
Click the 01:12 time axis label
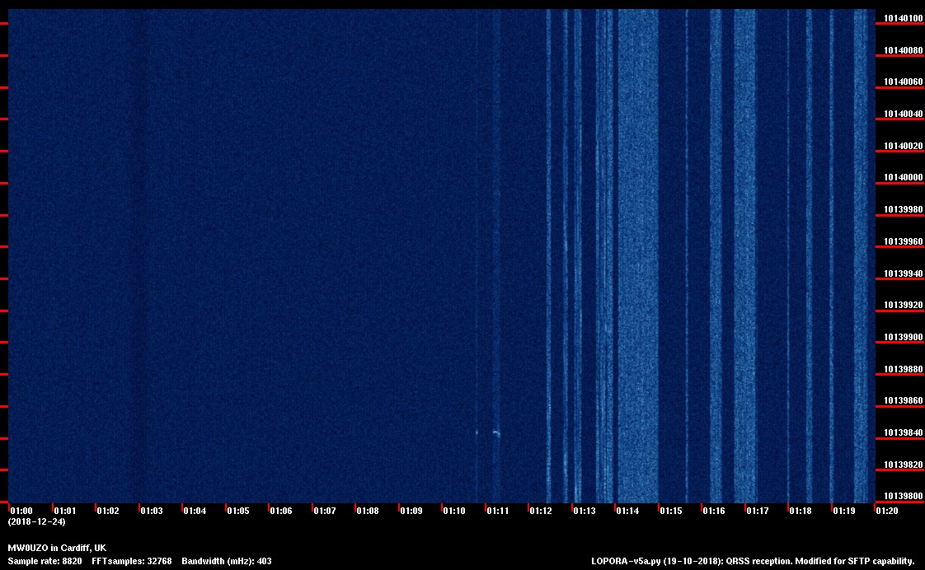pyautogui.click(x=541, y=511)
